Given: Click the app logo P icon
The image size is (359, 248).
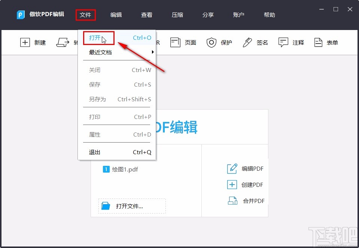Looking at the screenshot, I should coord(20,15).
